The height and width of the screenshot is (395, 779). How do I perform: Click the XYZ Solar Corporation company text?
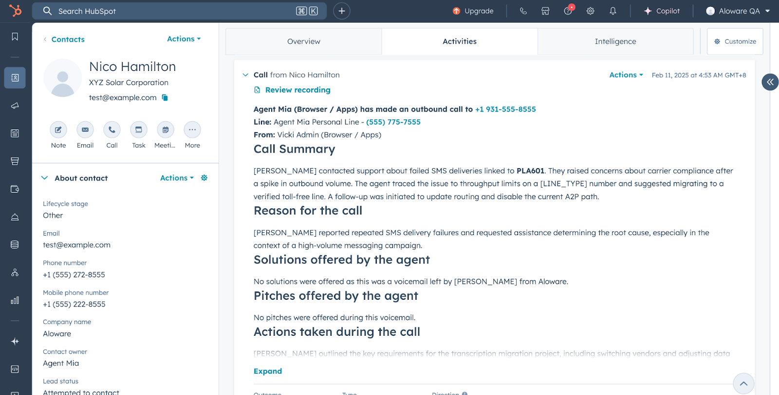(x=129, y=83)
